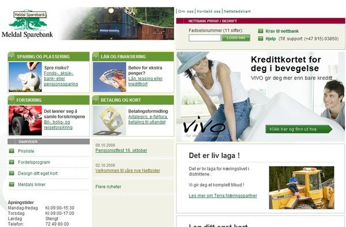This screenshot has width=346, height=227.
Task: Click phone number 72 49 80 00
Action: tap(57, 224)
